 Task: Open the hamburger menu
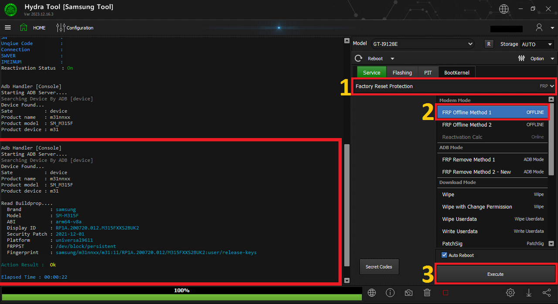pyautogui.click(x=8, y=27)
